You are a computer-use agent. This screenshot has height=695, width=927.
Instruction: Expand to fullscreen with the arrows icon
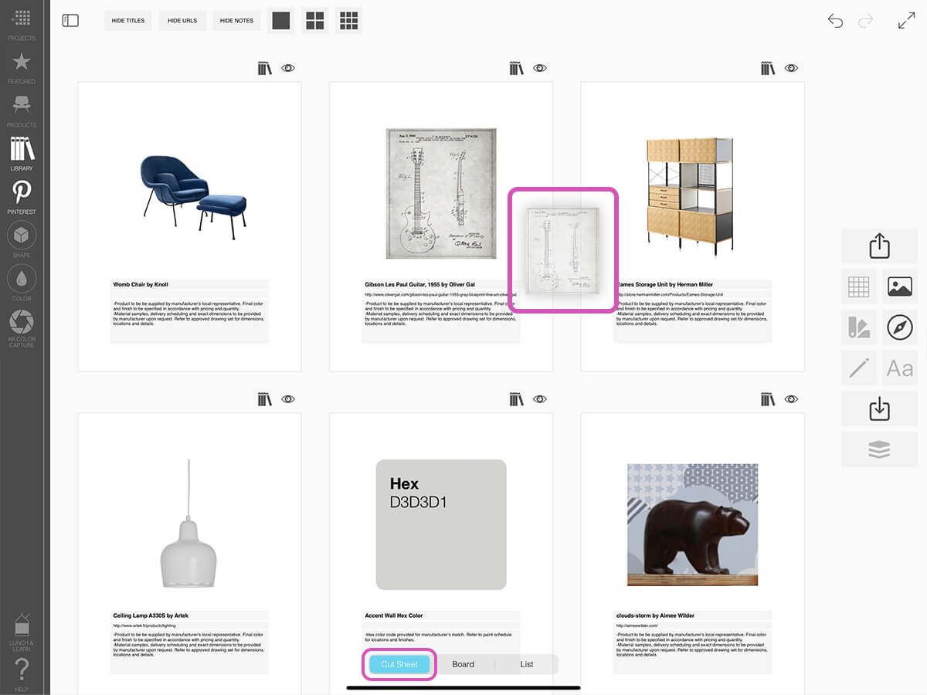point(906,21)
